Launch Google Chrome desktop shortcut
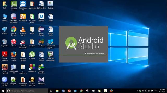 (14, 29)
